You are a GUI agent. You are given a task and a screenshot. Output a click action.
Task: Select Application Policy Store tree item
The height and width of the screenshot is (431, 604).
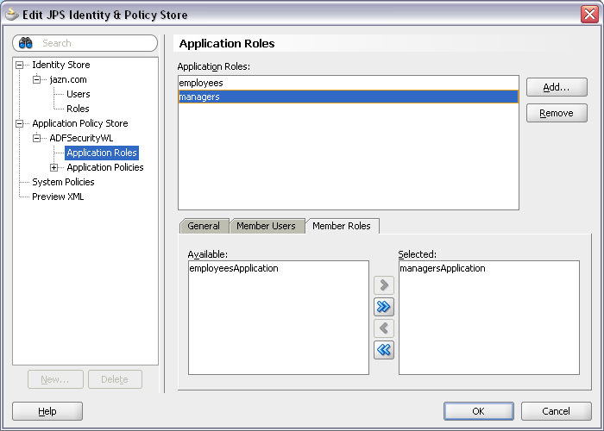(x=80, y=123)
